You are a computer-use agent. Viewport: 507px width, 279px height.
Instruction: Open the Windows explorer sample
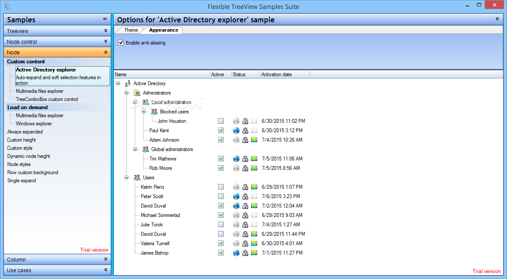[34, 124]
